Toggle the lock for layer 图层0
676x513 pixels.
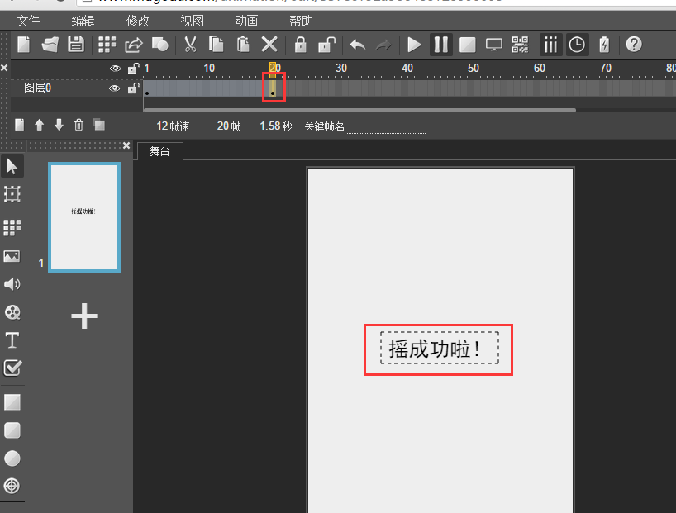coord(132,88)
